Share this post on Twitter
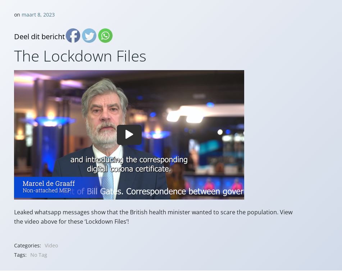Screen dimensions: 342x274 [x=89, y=36]
